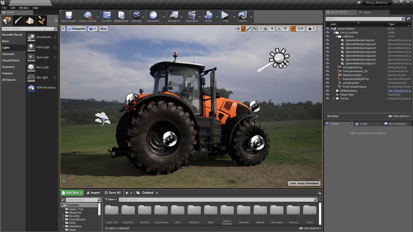
Task: Toggle scale snapping arrow icon
Action: click(x=293, y=29)
